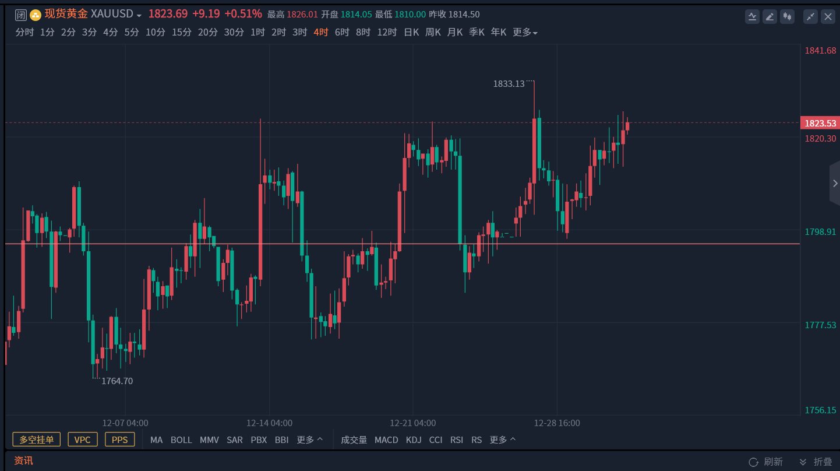
Task: Click the candlestick chart style icon
Action: coord(788,17)
